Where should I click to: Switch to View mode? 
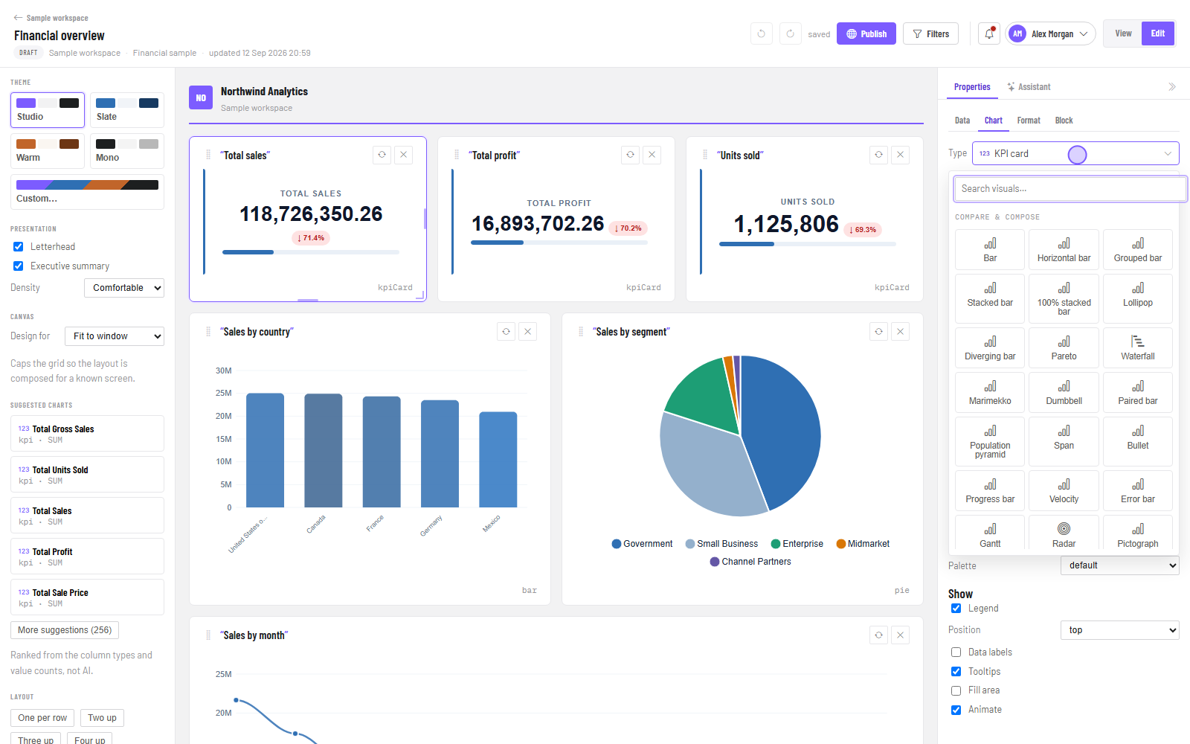1123,33
